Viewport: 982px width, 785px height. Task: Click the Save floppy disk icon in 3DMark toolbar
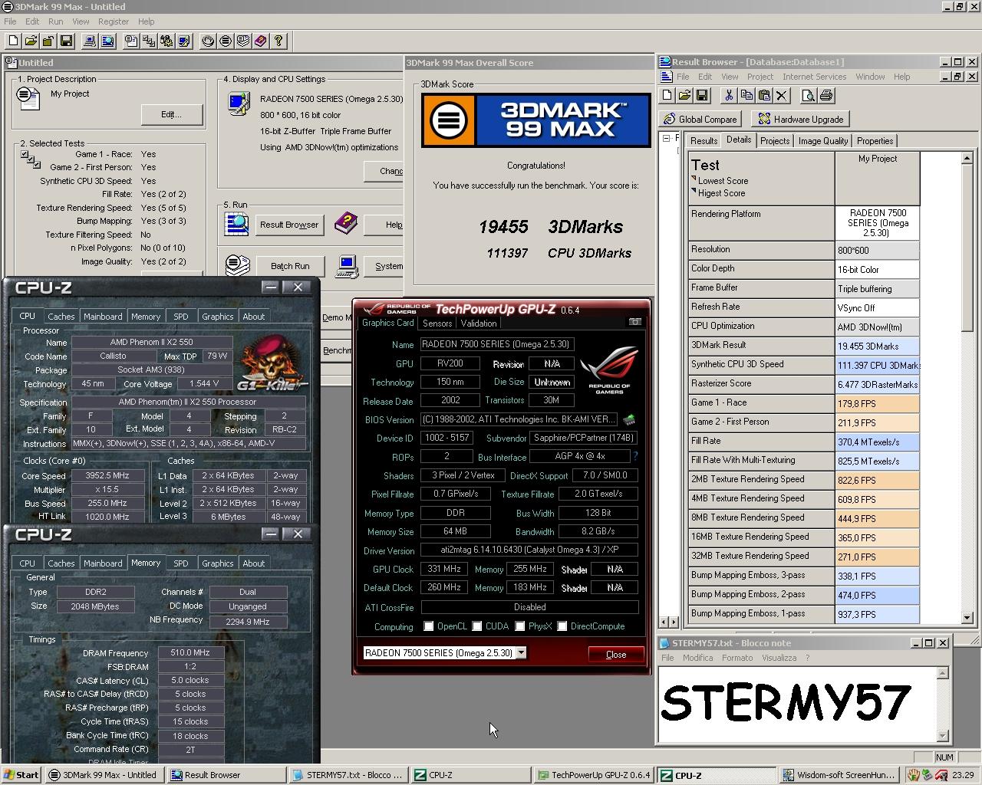(x=66, y=41)
